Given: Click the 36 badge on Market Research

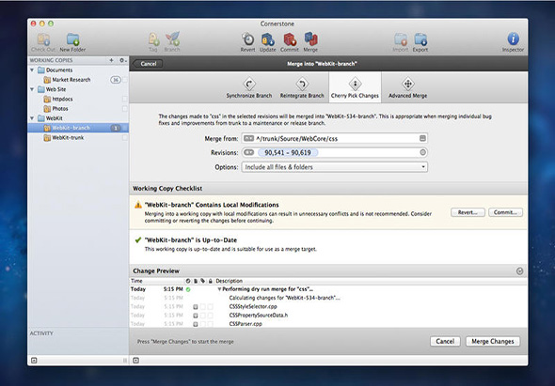Looking at the screenshot, I should [116, 80].
